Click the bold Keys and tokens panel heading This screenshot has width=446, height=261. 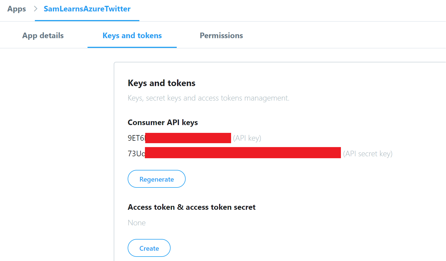pyautogui.click(x=161, y=83)
